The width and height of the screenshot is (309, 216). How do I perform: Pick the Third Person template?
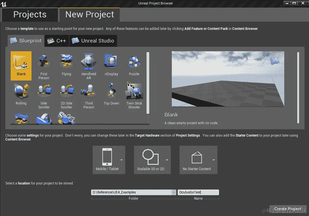click(89, 95)
